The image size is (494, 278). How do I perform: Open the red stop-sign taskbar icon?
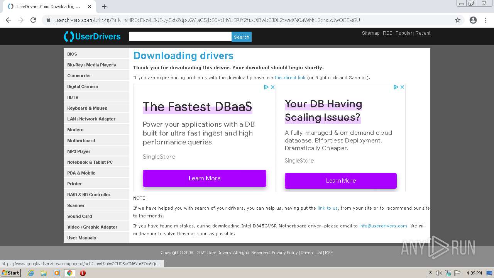[x=83, y=273]
